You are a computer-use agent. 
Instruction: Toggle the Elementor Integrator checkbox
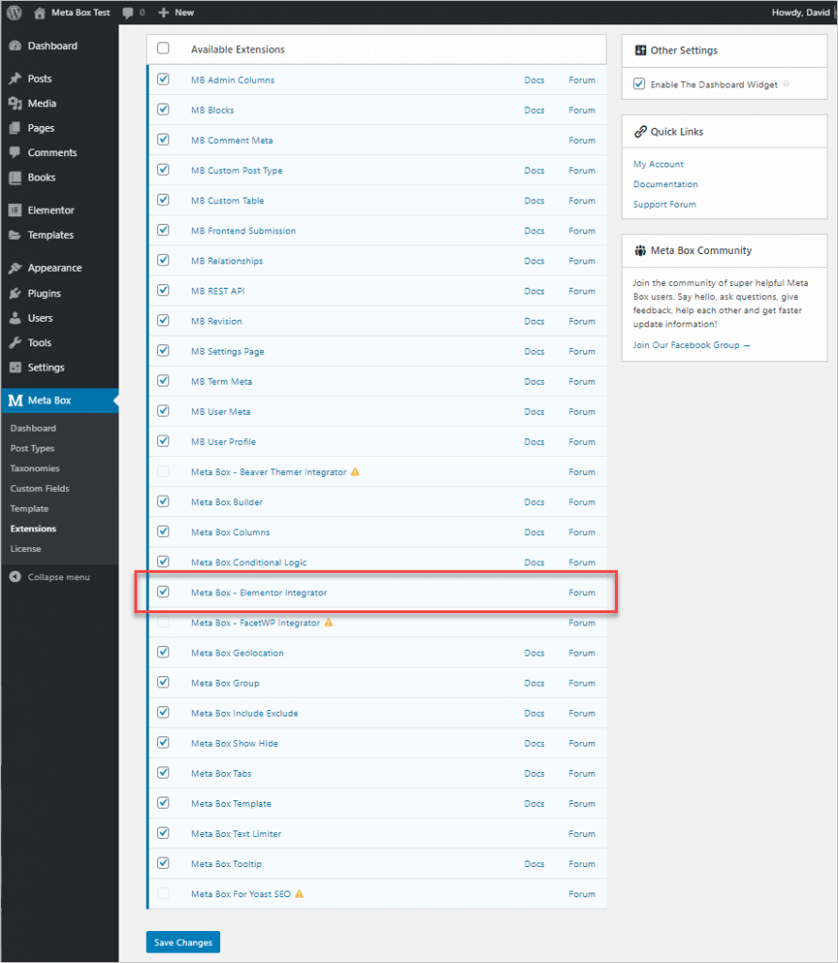pos(164,592)
